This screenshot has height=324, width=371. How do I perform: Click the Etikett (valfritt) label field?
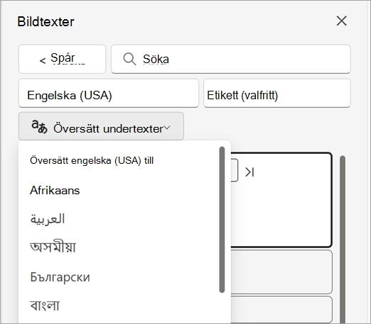pos(277,94)
